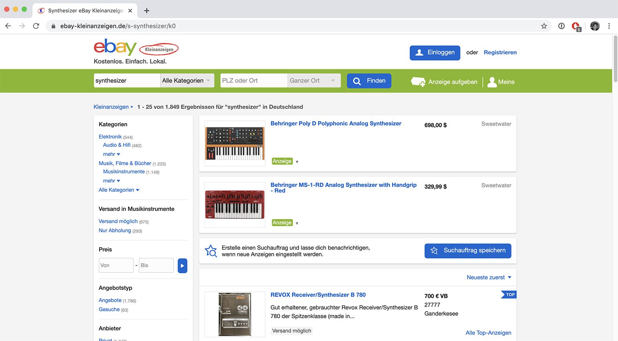
Task: Click the Bis price field
Action: click(x=156, y=266)
